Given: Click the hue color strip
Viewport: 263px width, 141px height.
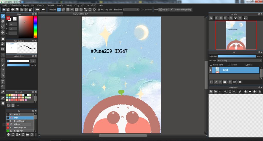Looking at the screenshot, I should (x=35, y=27).
